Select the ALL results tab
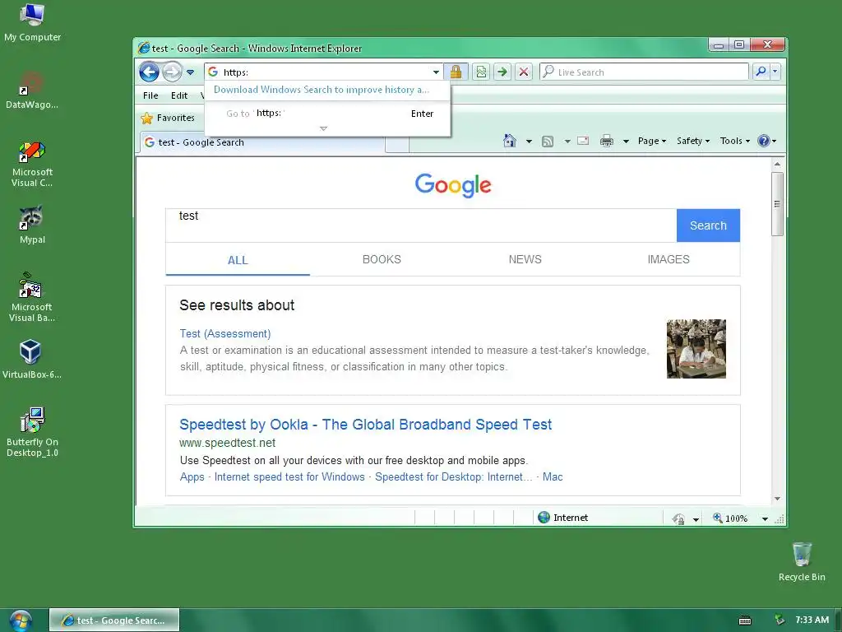The width and height of the screenshot is (842, 632). pyautogui.click(x=238, y=260)
